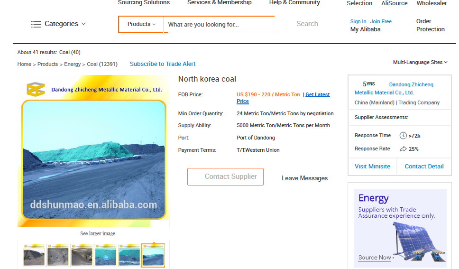The width and height of the screenshot is (459, 269).
Task: Click Subscribe to Trade Alert
Action: point(163,64)
